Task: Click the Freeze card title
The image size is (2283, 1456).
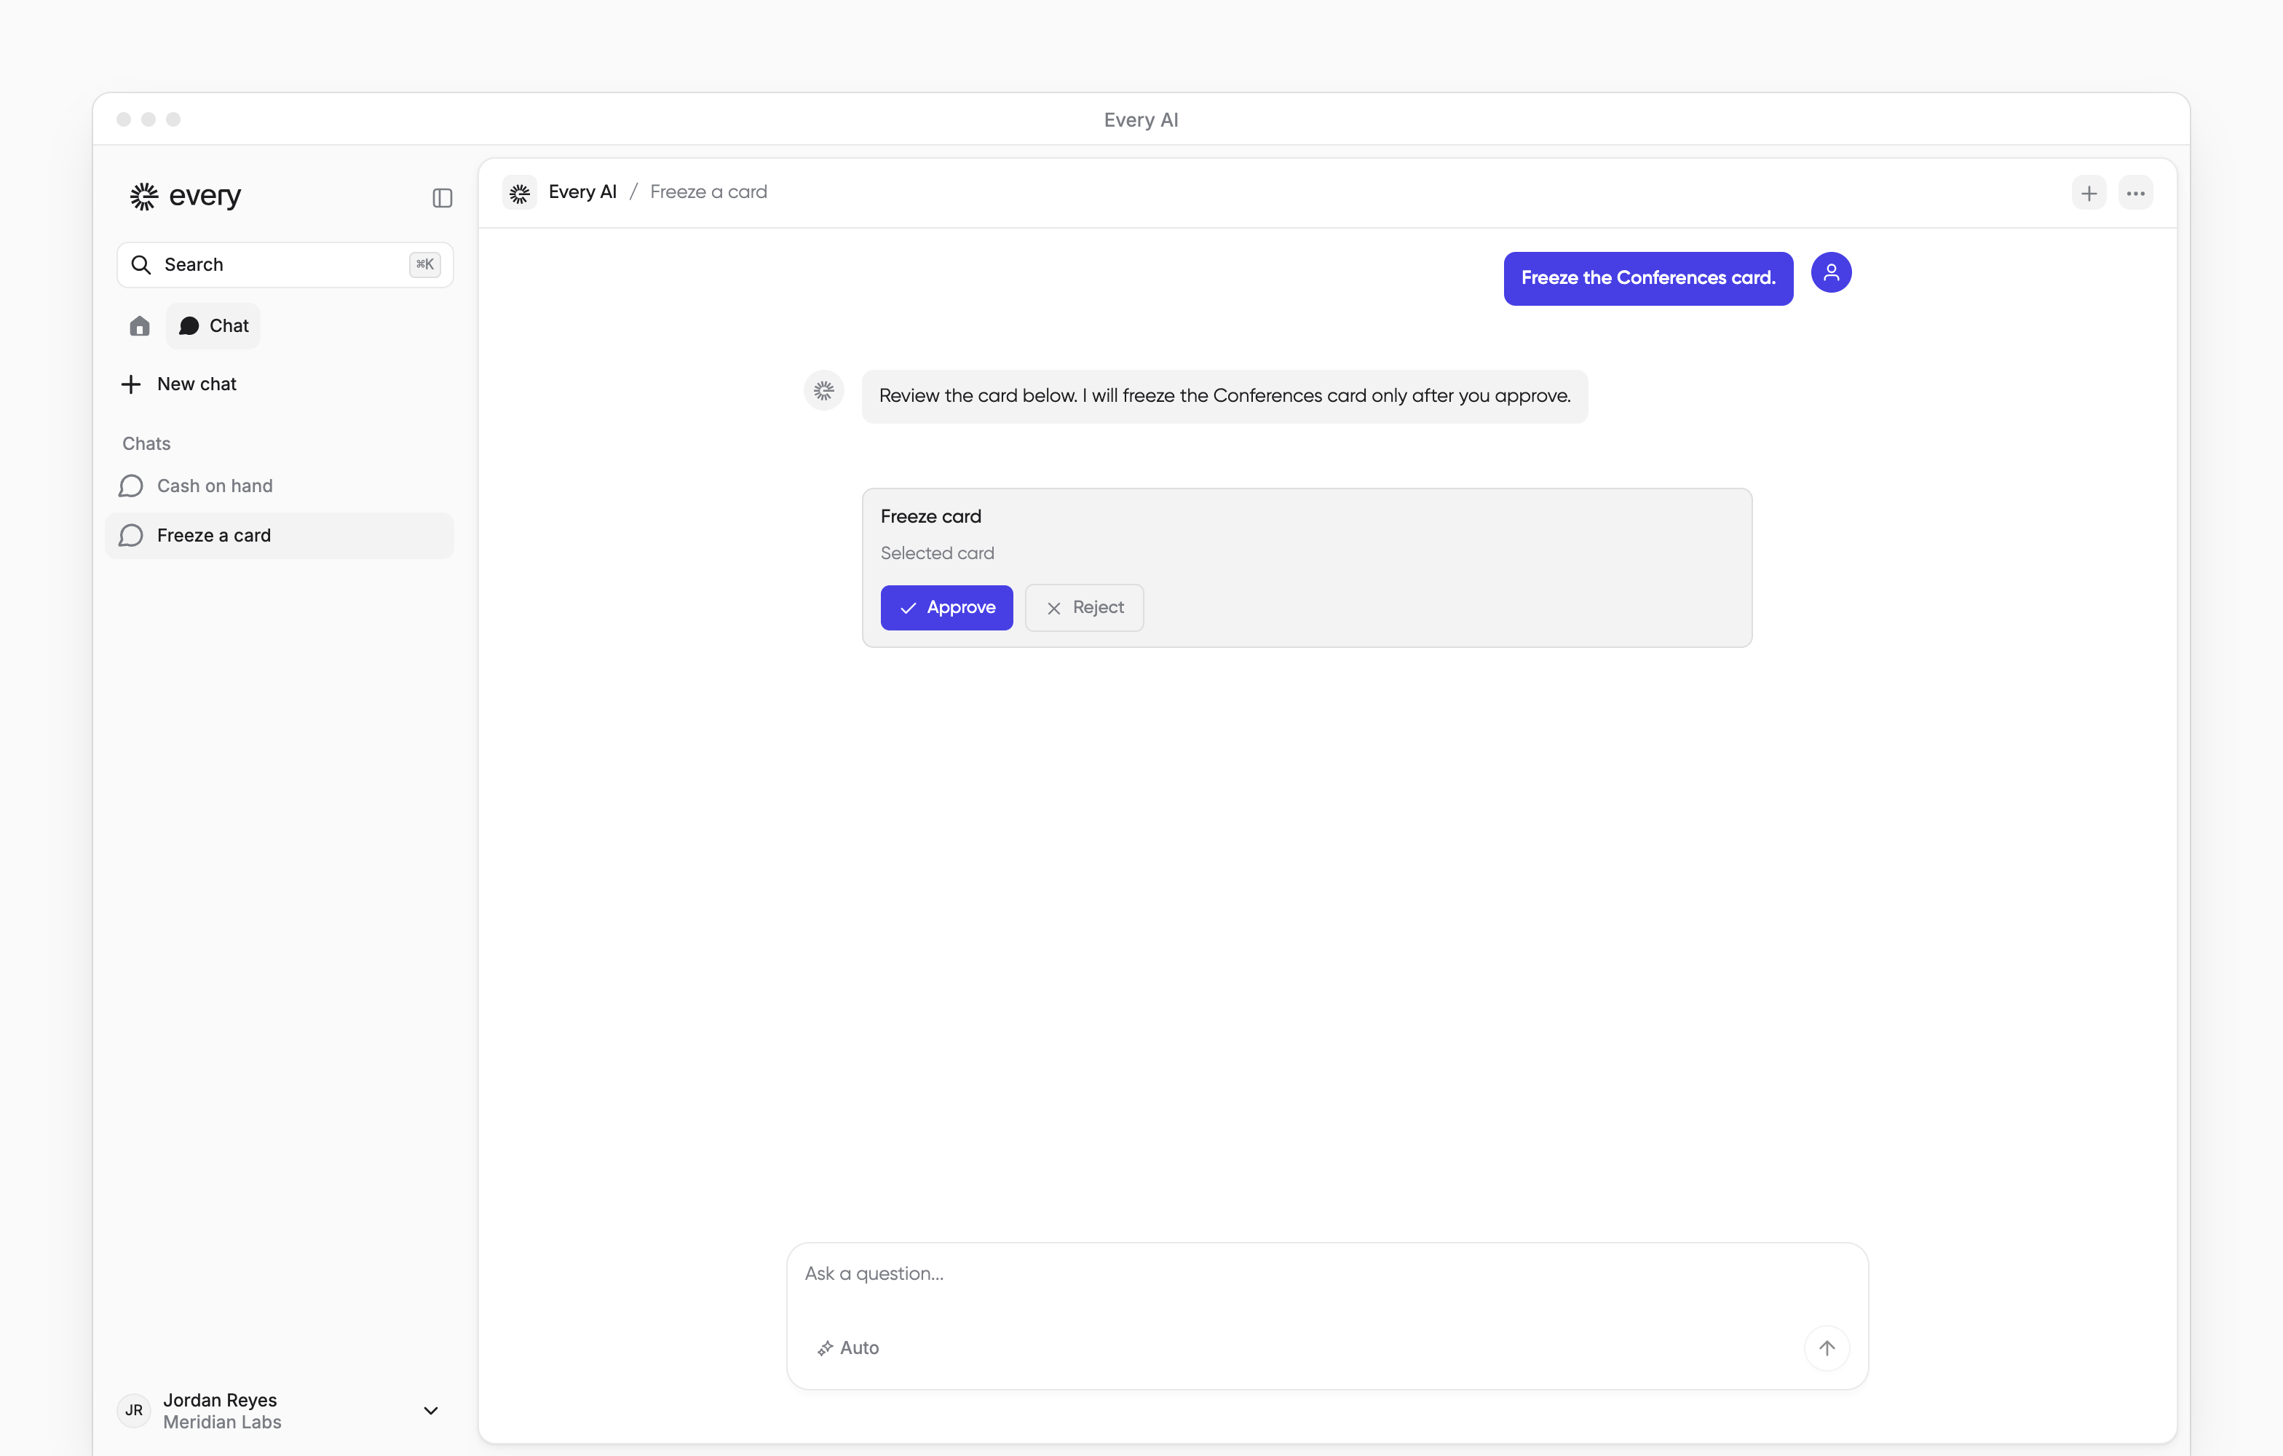Action: click(930, 517)
